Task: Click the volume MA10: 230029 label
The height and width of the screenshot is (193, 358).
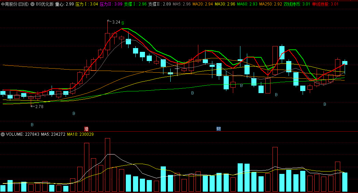Action: [x=80, y=134]
